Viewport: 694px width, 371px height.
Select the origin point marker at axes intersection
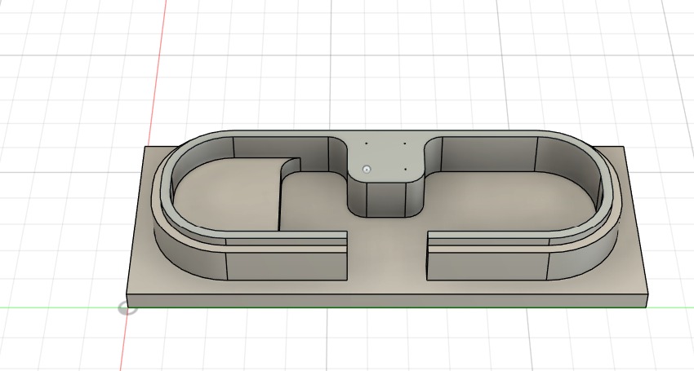tap(127, 309)
